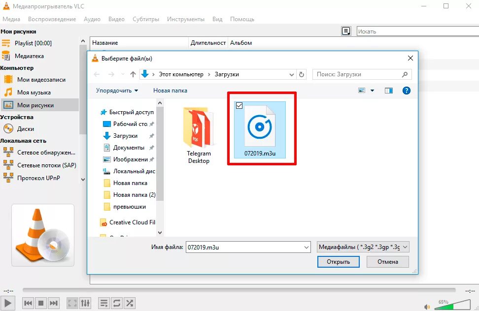The image size is (479, 311).
Task: Open file dialog help icon
Action: (406, 91)
